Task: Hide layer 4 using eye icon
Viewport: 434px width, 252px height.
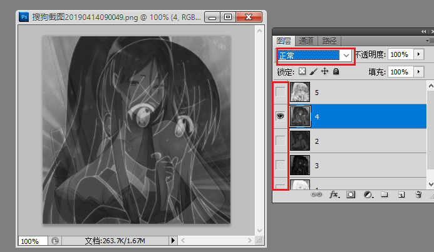Action: click(281, 116)
